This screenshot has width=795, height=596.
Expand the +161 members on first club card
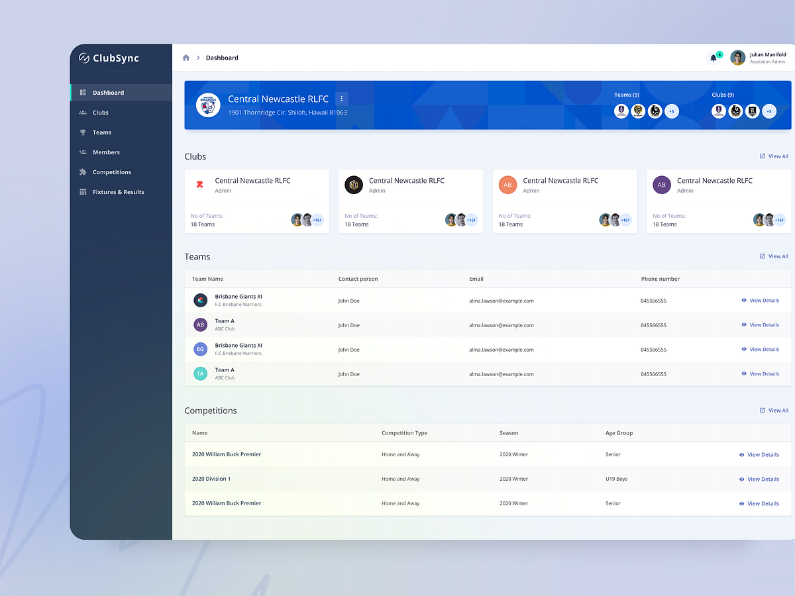click(317, 219)
